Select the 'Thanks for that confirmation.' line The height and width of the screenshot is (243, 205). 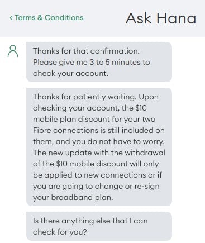(86, 51)
